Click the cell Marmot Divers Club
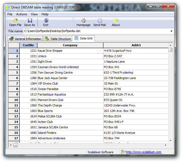The image size is (182, 162). (70, 100)
